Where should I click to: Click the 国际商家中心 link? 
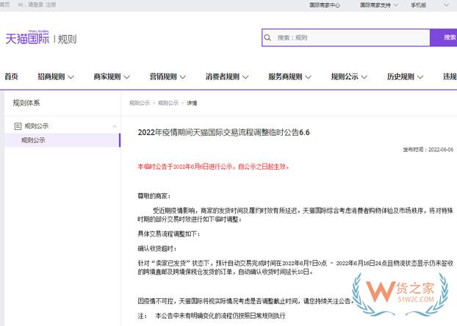[325, 5]
